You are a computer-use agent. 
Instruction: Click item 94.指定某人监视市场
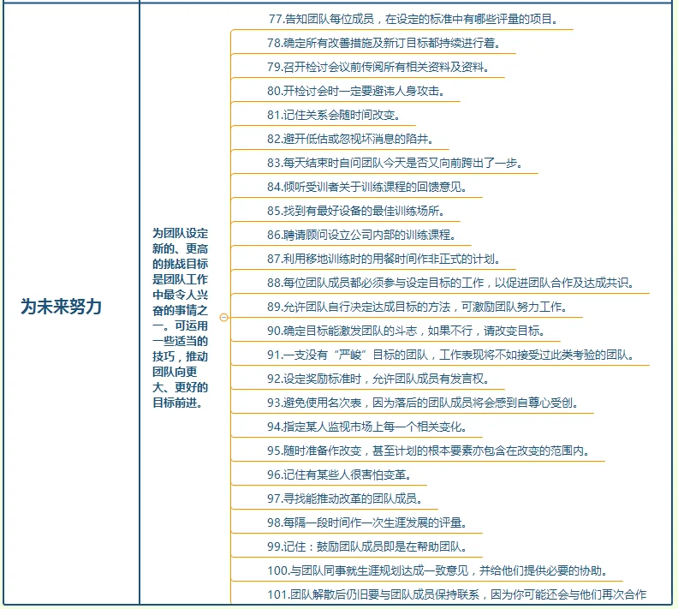(x=367, y=427)
